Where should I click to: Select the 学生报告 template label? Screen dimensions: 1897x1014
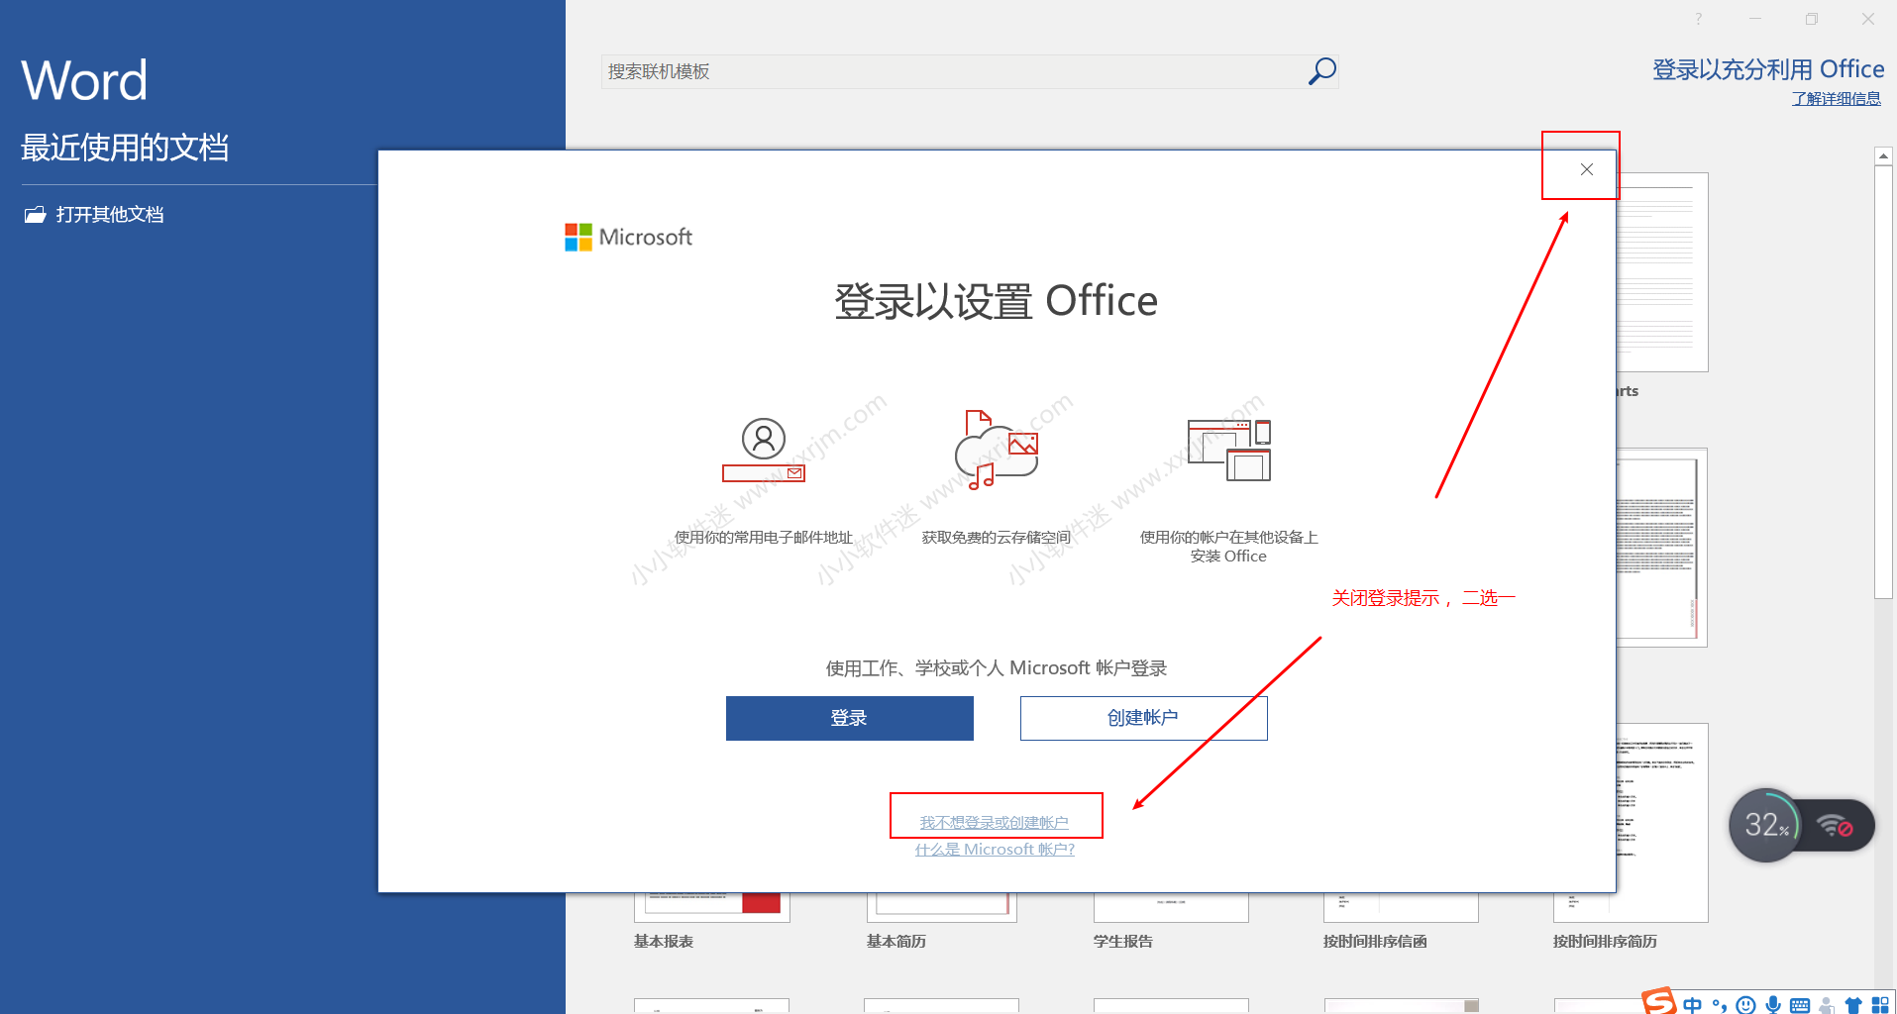[x=1123, y=942]
